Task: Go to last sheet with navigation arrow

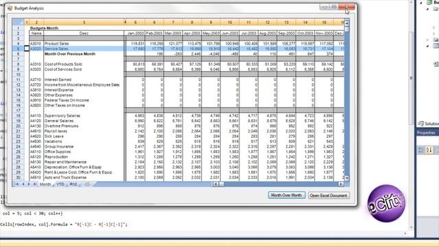Action: click(x=35, y=185)
